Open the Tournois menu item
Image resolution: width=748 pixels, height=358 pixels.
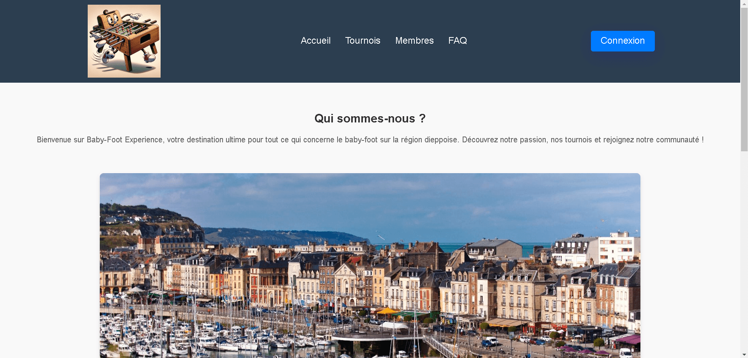pos(363,41)
